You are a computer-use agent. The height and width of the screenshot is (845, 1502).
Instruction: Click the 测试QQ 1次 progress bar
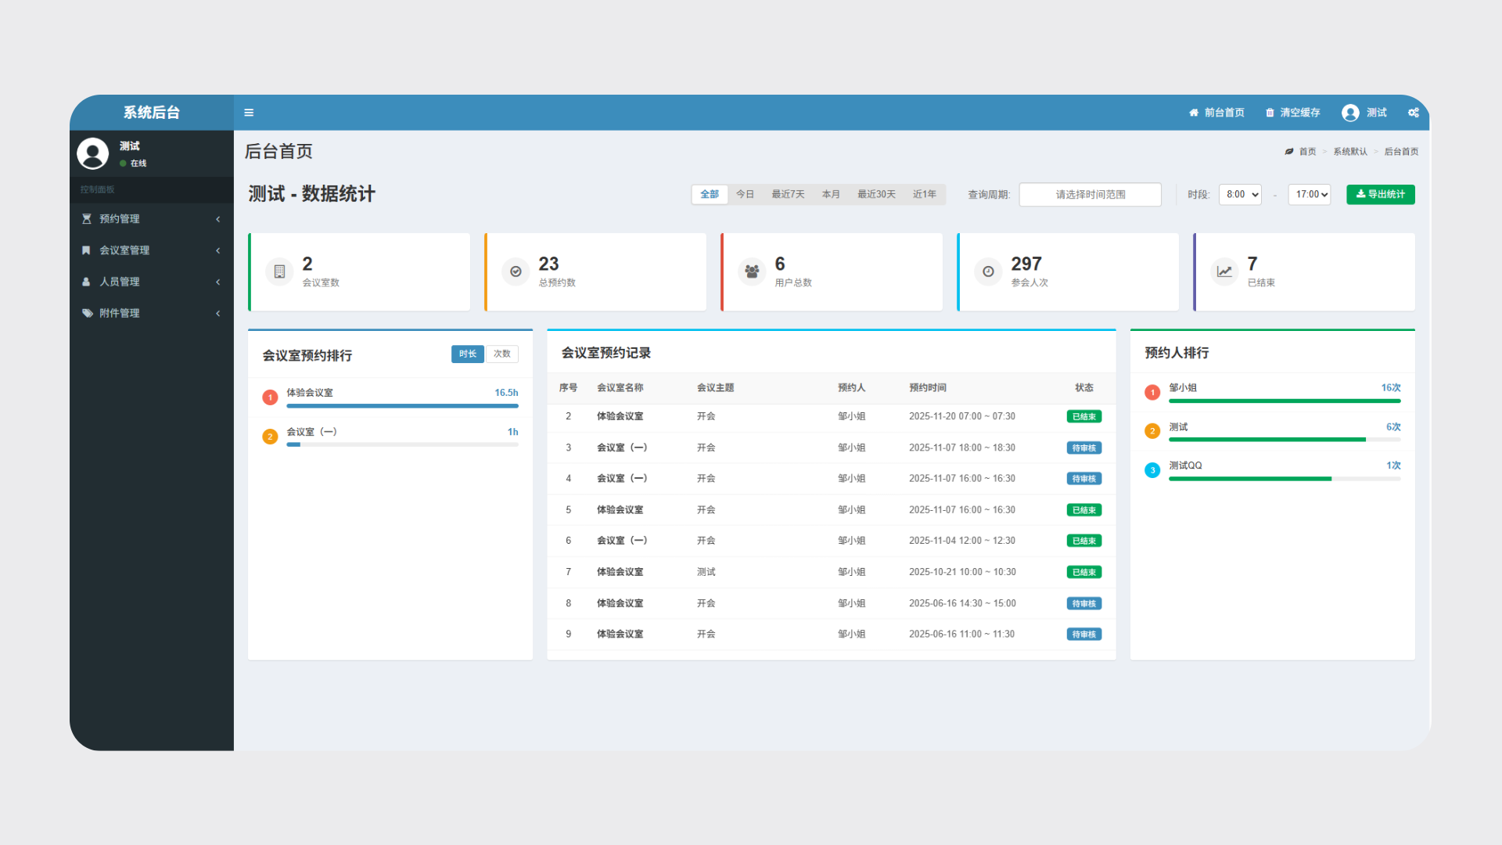click(x=1285, y=479)
